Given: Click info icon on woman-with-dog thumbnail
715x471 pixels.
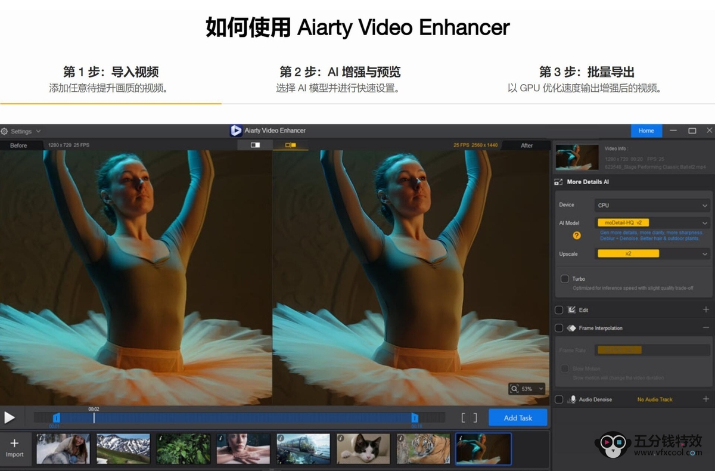Looking at the screenshot, I should (x=41, y=438).
